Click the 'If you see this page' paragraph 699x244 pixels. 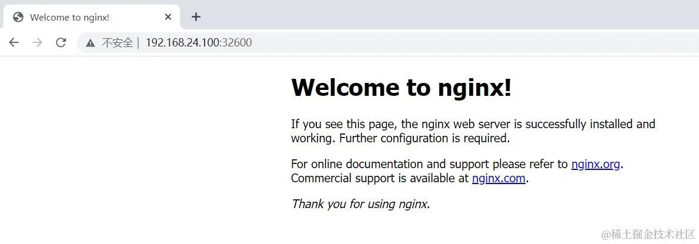tap(473, 131)
